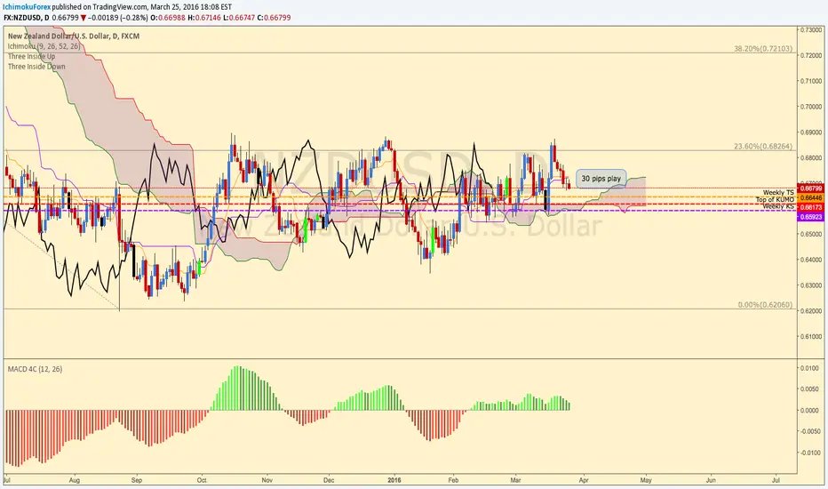The image size is (828, 489).
Task: Click the orange 0.66446 price tag
Action: point(810,197)
